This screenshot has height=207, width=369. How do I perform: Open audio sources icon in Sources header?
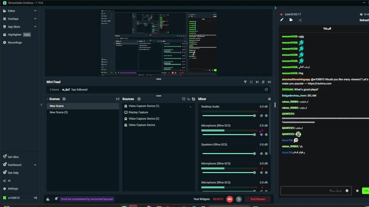[x=189, y=99]
